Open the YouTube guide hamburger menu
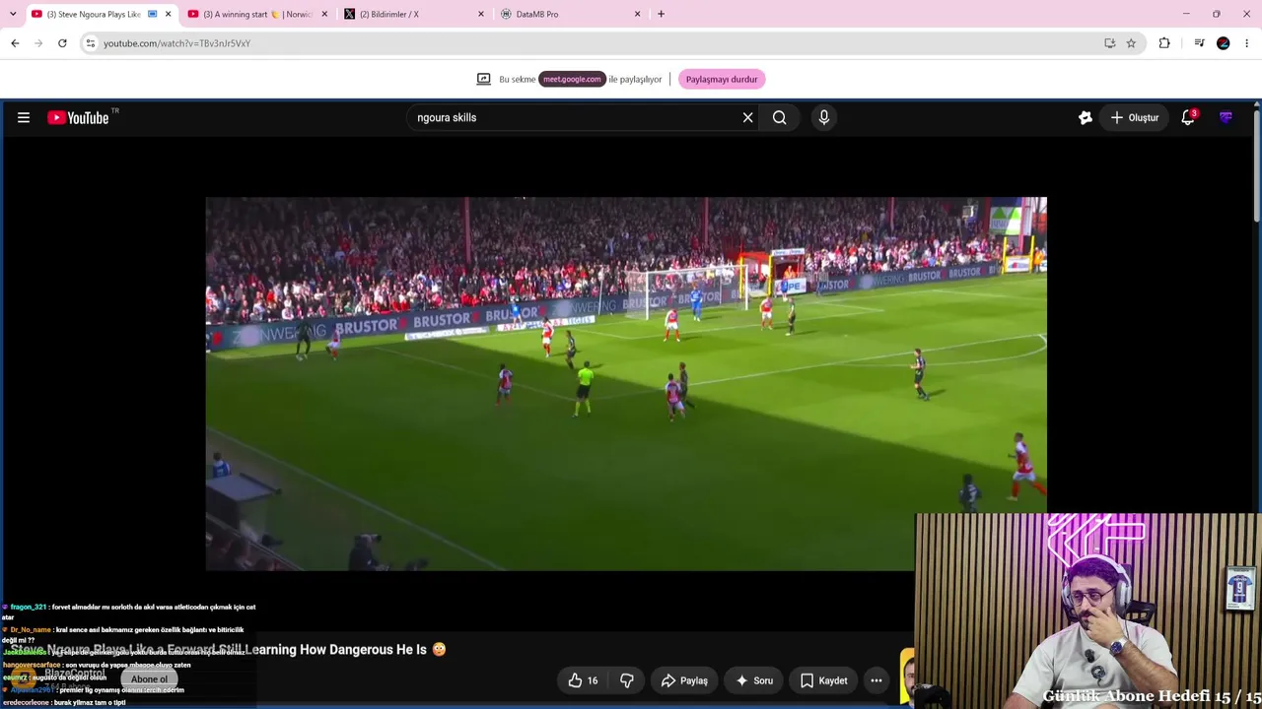The width and height of the screenshot is (1262, 709). [24, 118]
